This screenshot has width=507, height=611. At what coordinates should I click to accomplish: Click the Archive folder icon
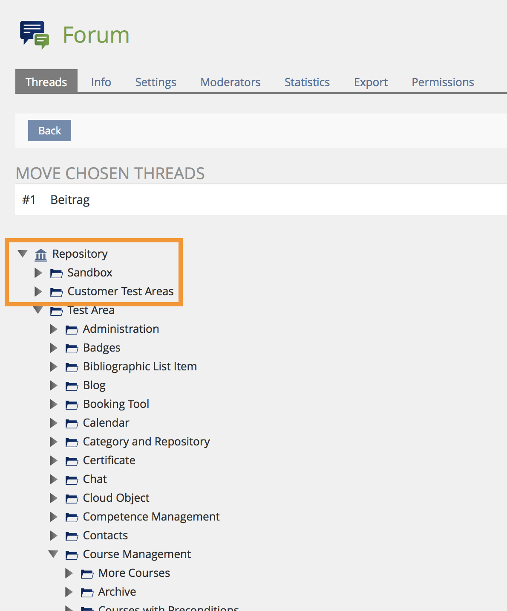[x=87, y=593]
